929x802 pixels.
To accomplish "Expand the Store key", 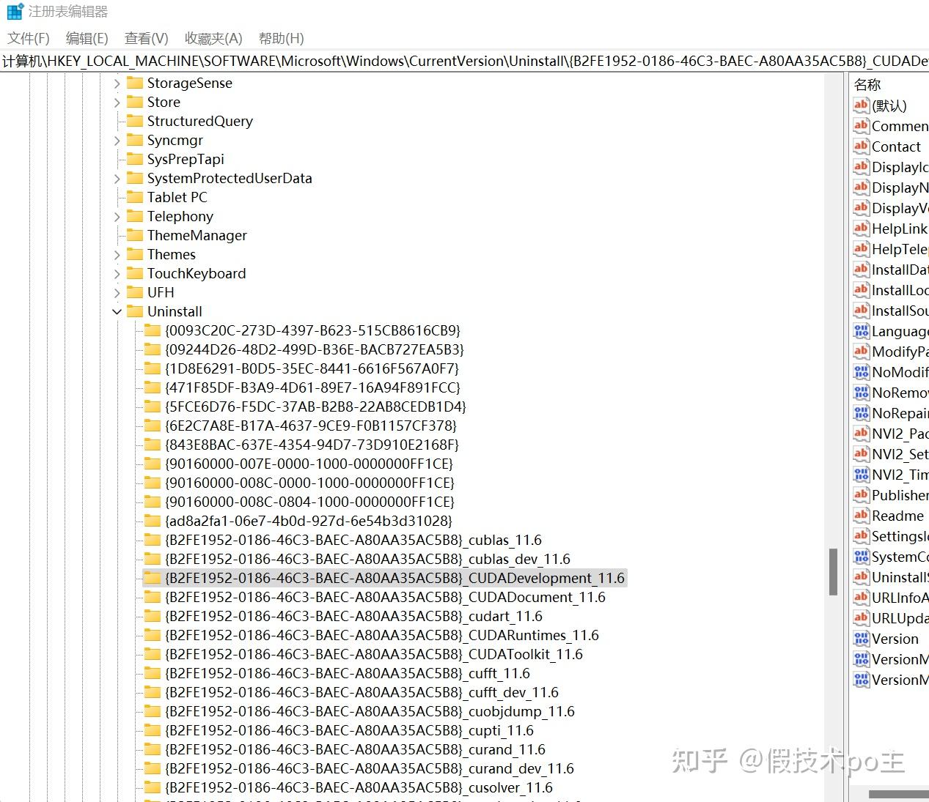I will coord(117,103).
